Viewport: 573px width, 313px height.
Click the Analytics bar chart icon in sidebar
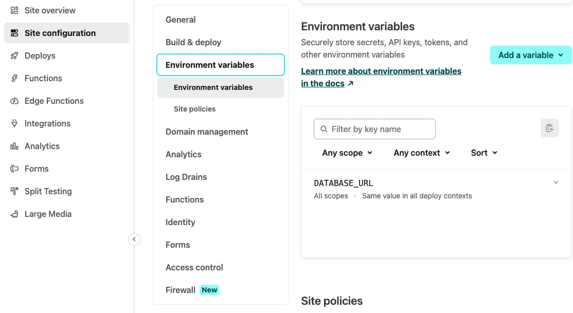click(x=14, y=146)
